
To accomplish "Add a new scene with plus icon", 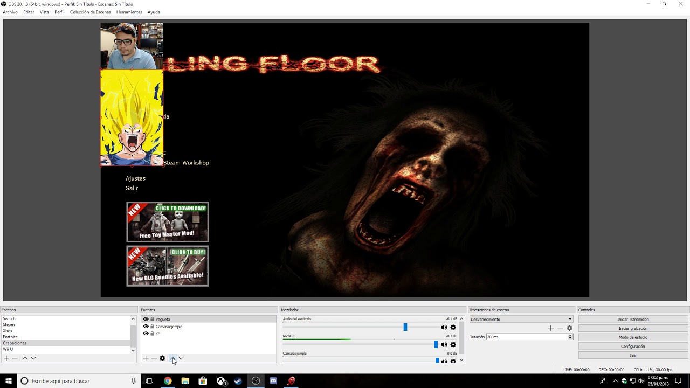I will click(x=6, y=358).
